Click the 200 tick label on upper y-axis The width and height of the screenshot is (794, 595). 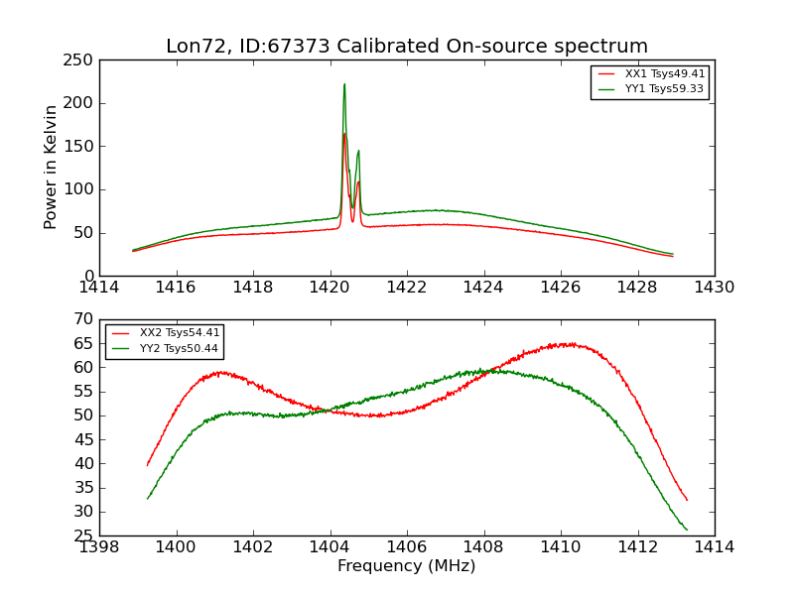[x=78, y=103]
